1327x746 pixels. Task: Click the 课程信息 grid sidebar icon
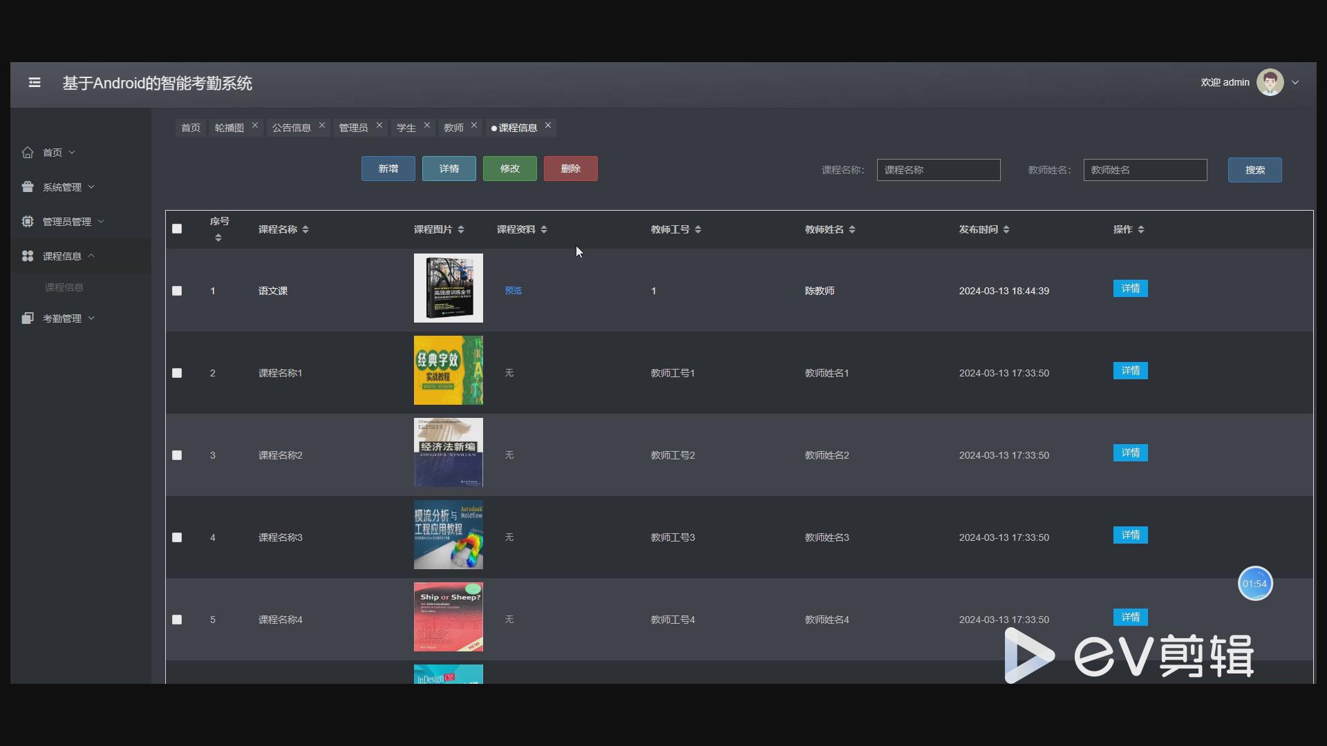pos(28,256)
